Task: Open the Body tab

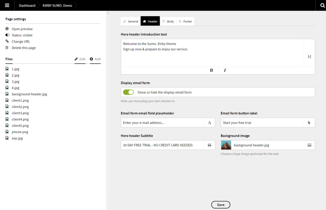Action: (x=168, y=21)
